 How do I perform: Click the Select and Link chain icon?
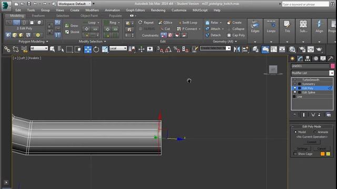7,49
